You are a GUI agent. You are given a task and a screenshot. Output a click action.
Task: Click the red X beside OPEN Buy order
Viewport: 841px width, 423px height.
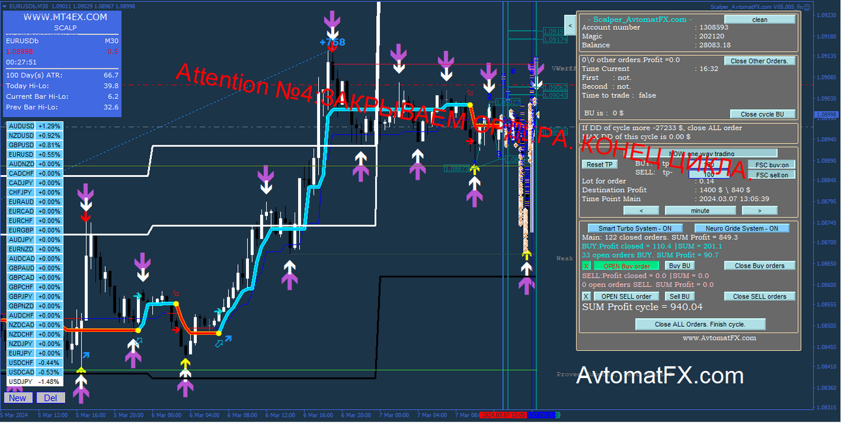[x=587, y=266]
